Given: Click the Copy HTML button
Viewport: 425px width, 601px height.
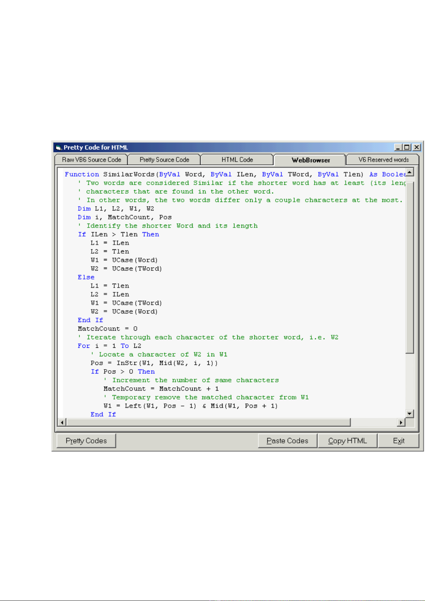Looking at the screenshot, I should click(x=347, y=441).
